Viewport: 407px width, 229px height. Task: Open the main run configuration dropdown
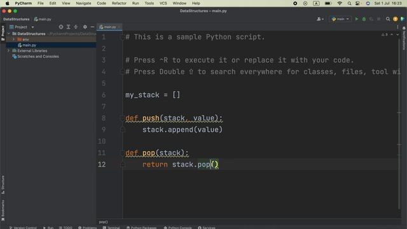pos(340,19)
